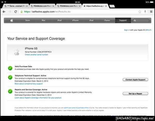Click Check another serial number link

(x=36, y=55)
